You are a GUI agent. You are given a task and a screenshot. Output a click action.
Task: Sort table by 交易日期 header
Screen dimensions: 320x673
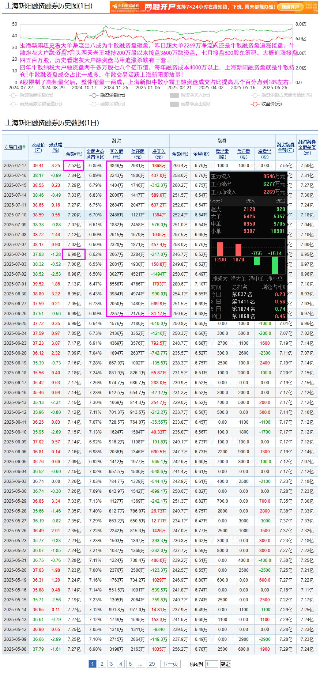(x=13, y=147)
